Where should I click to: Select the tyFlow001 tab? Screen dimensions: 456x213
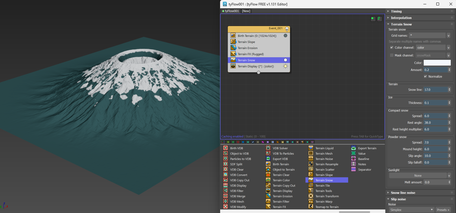[230, 11]
